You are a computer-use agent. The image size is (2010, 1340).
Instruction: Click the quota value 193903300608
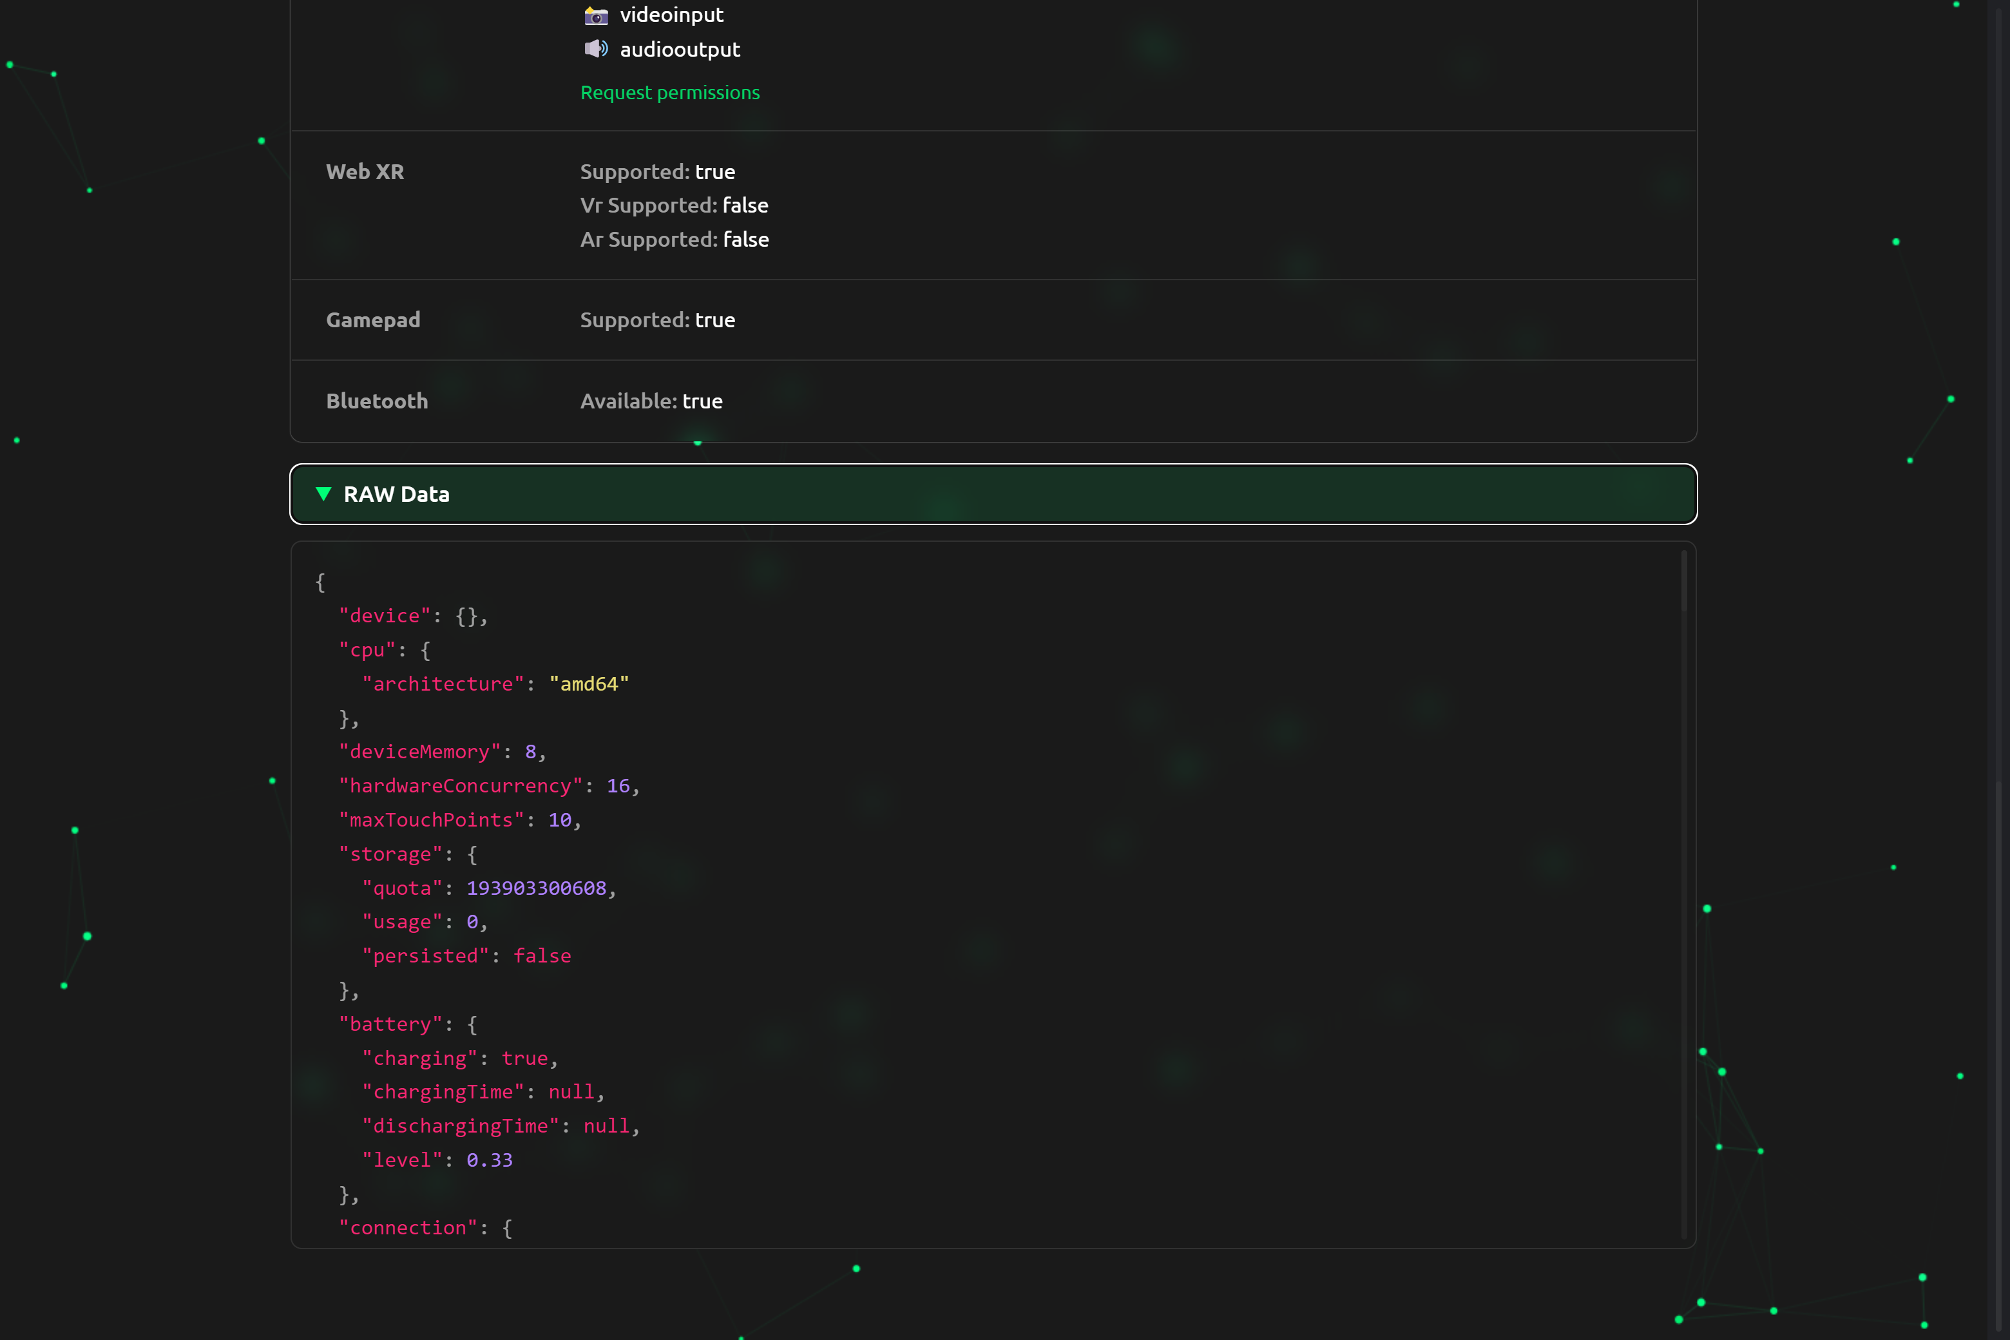tap(536, 888)
